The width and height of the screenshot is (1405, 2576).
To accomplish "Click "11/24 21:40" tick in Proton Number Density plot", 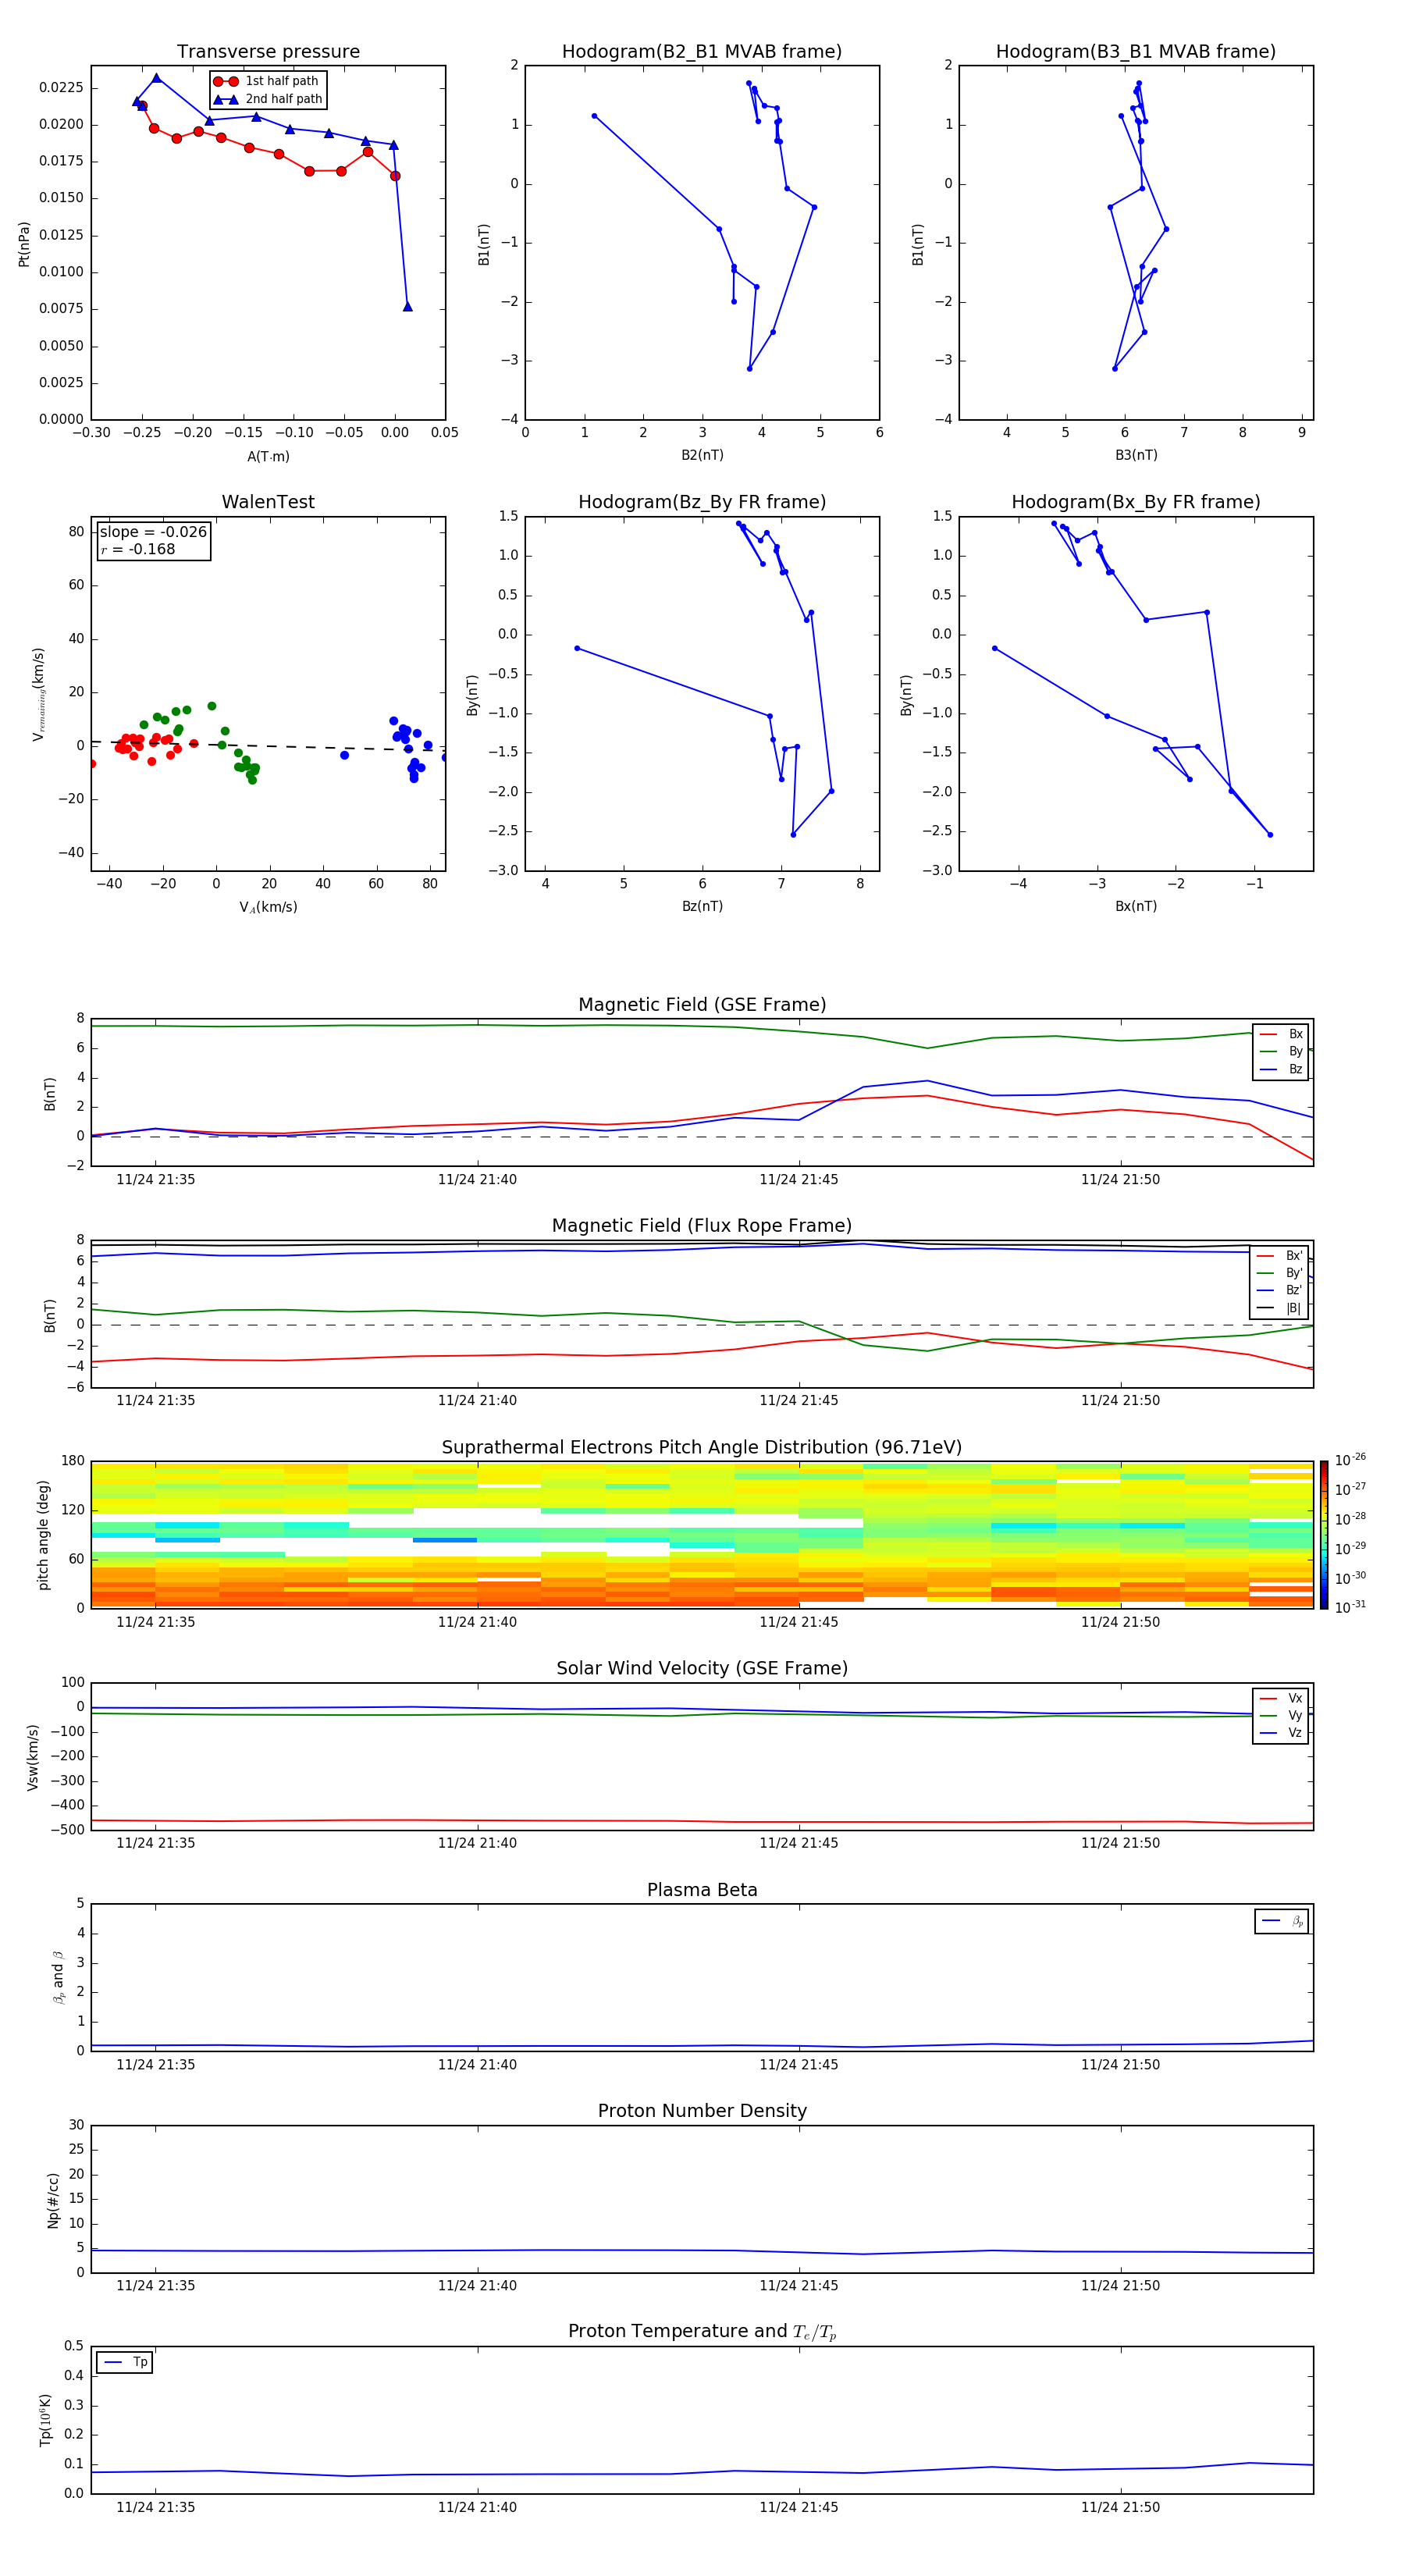I will point(477,2286).
